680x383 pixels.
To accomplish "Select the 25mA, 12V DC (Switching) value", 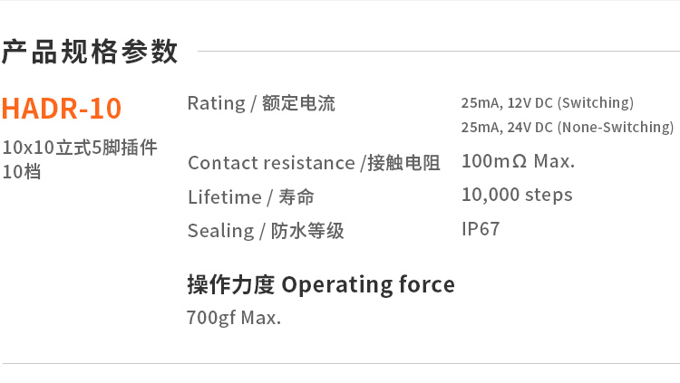I will [x=547, y=102].
